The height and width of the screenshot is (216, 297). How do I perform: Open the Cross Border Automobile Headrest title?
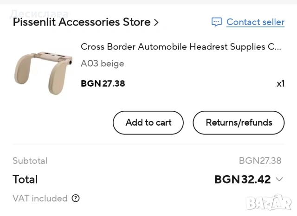coord(181,46)
